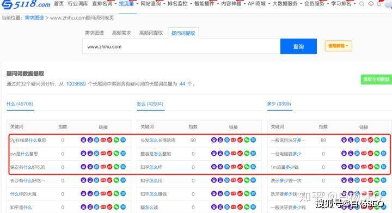Open keyword 保定有什么好吃的
392x213 pixels.
point(28,167)
